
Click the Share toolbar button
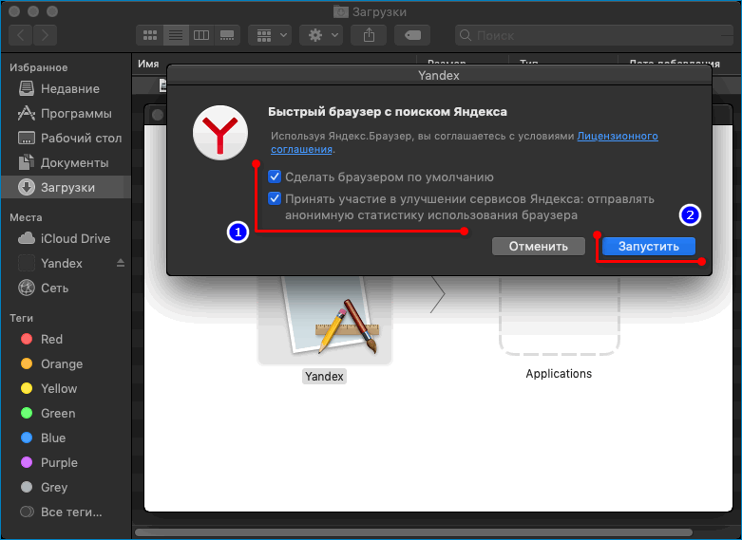368,35
